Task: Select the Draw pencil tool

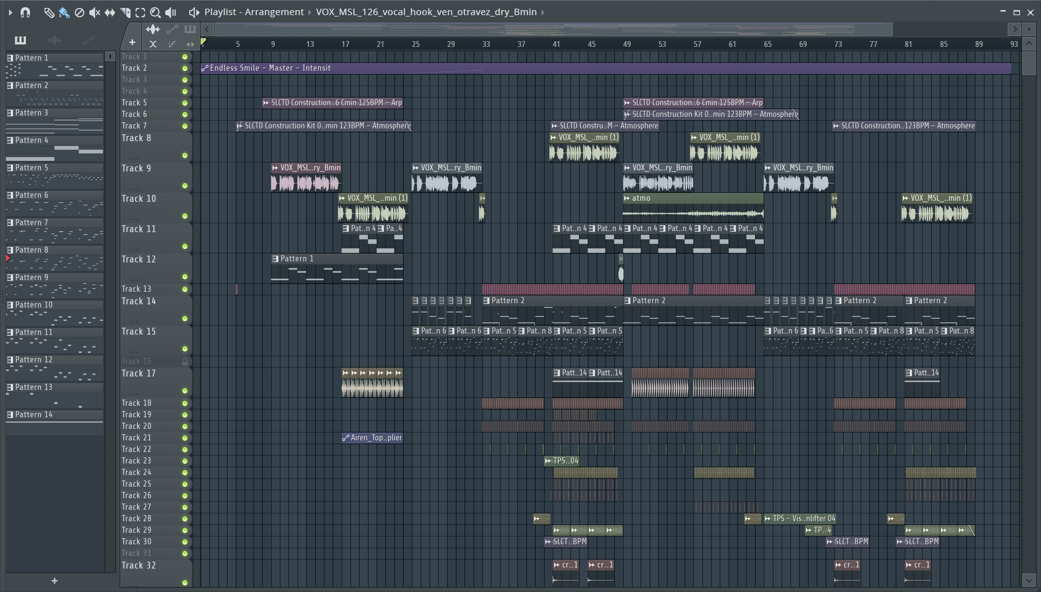Action: click(49, 13)
